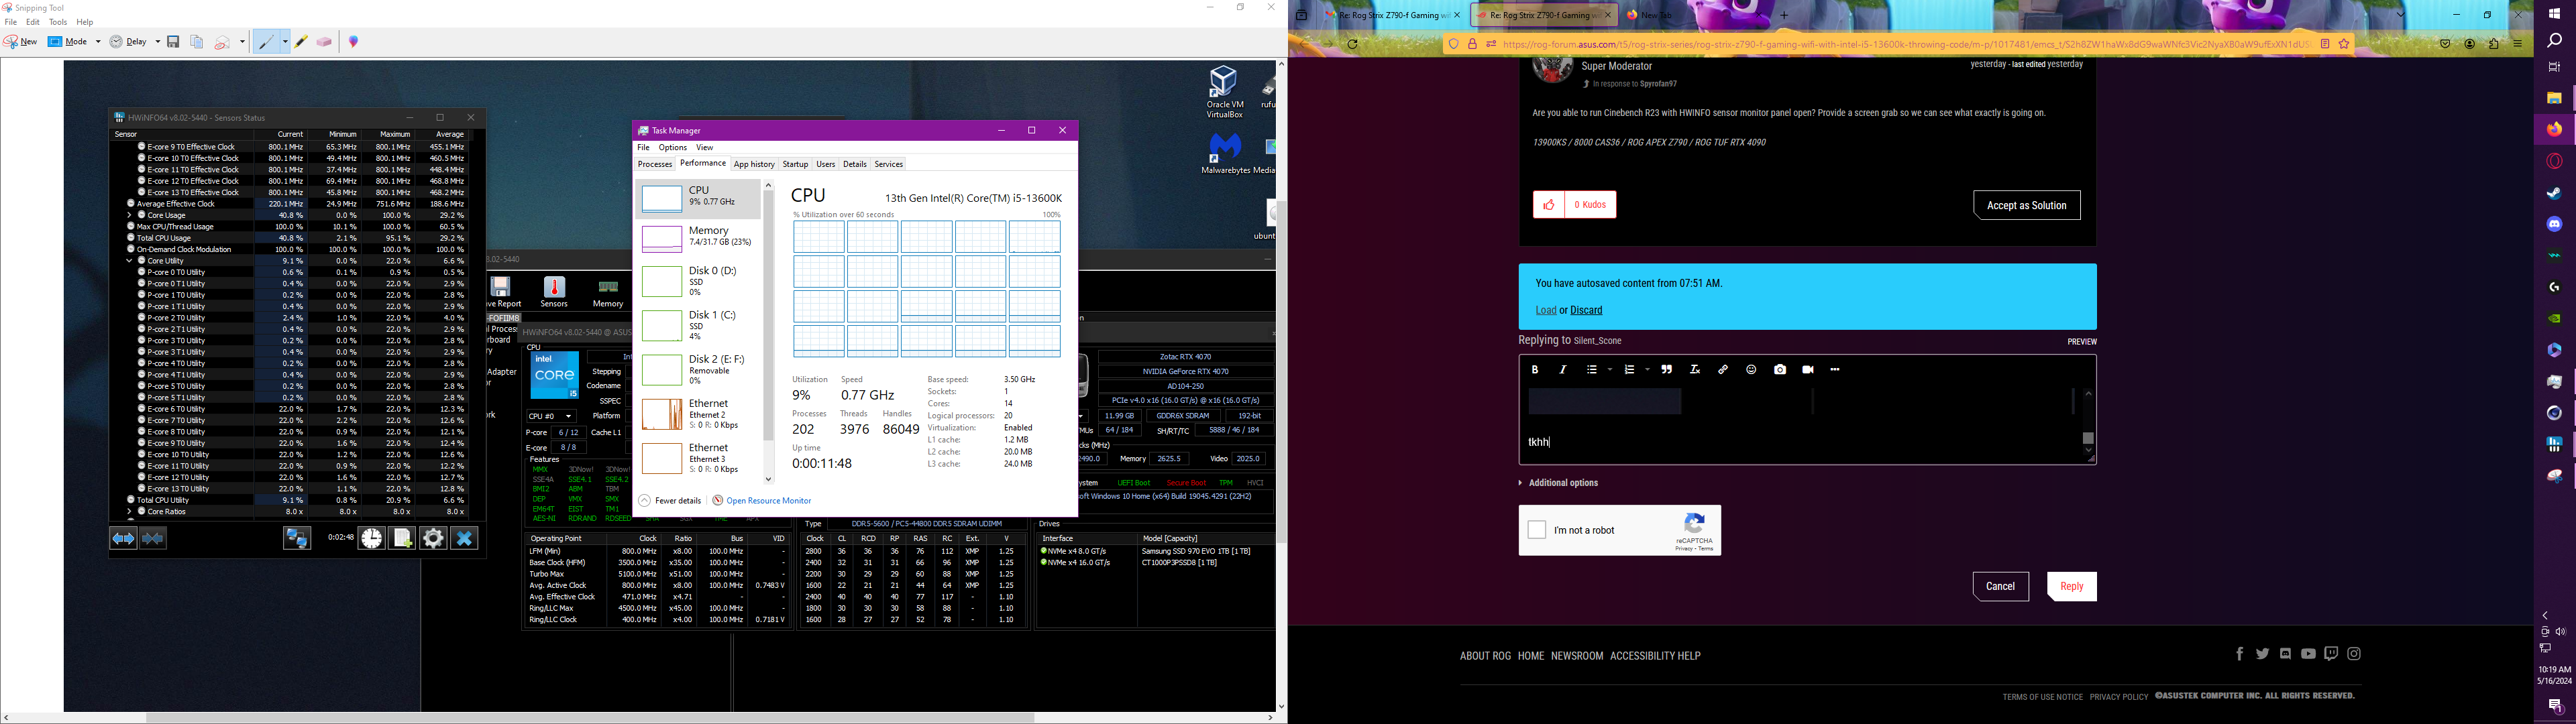Screen dimensions: 2576x724
Task: Check the I'm not a robot box
Action: tap(1537, 530)
